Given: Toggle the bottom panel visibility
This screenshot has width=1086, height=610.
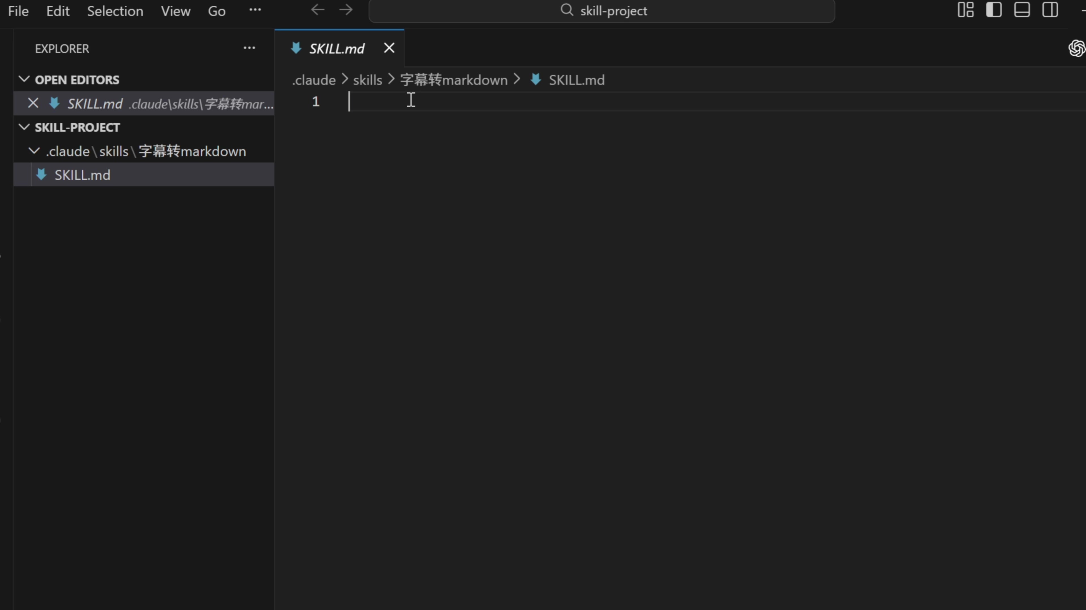Looking at the screenshot, I should click(1022, 10).
